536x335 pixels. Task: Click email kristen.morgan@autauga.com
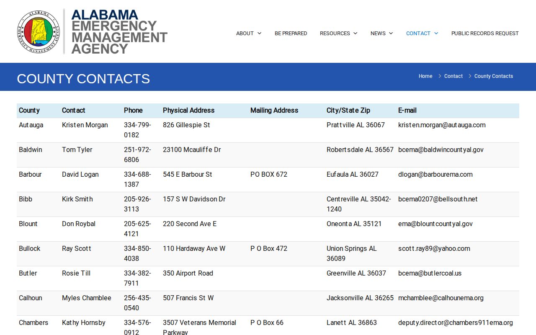pyautogui.click(x=442, y=125)
